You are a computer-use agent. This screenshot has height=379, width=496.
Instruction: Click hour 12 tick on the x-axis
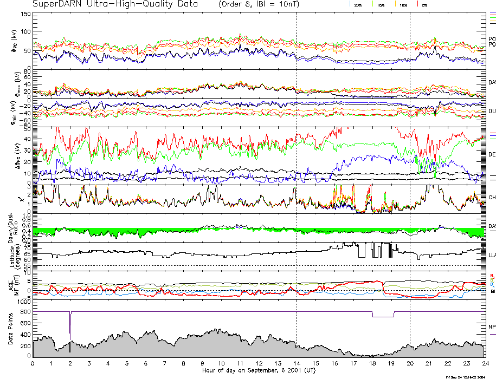coord(259,363)
